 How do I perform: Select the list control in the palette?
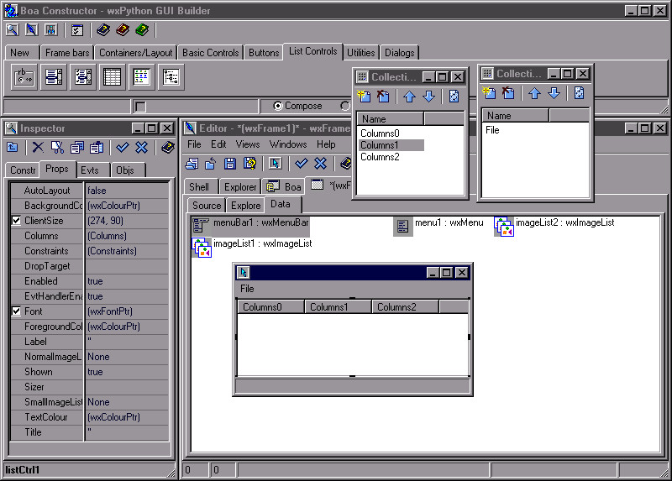tap(141, 77)
